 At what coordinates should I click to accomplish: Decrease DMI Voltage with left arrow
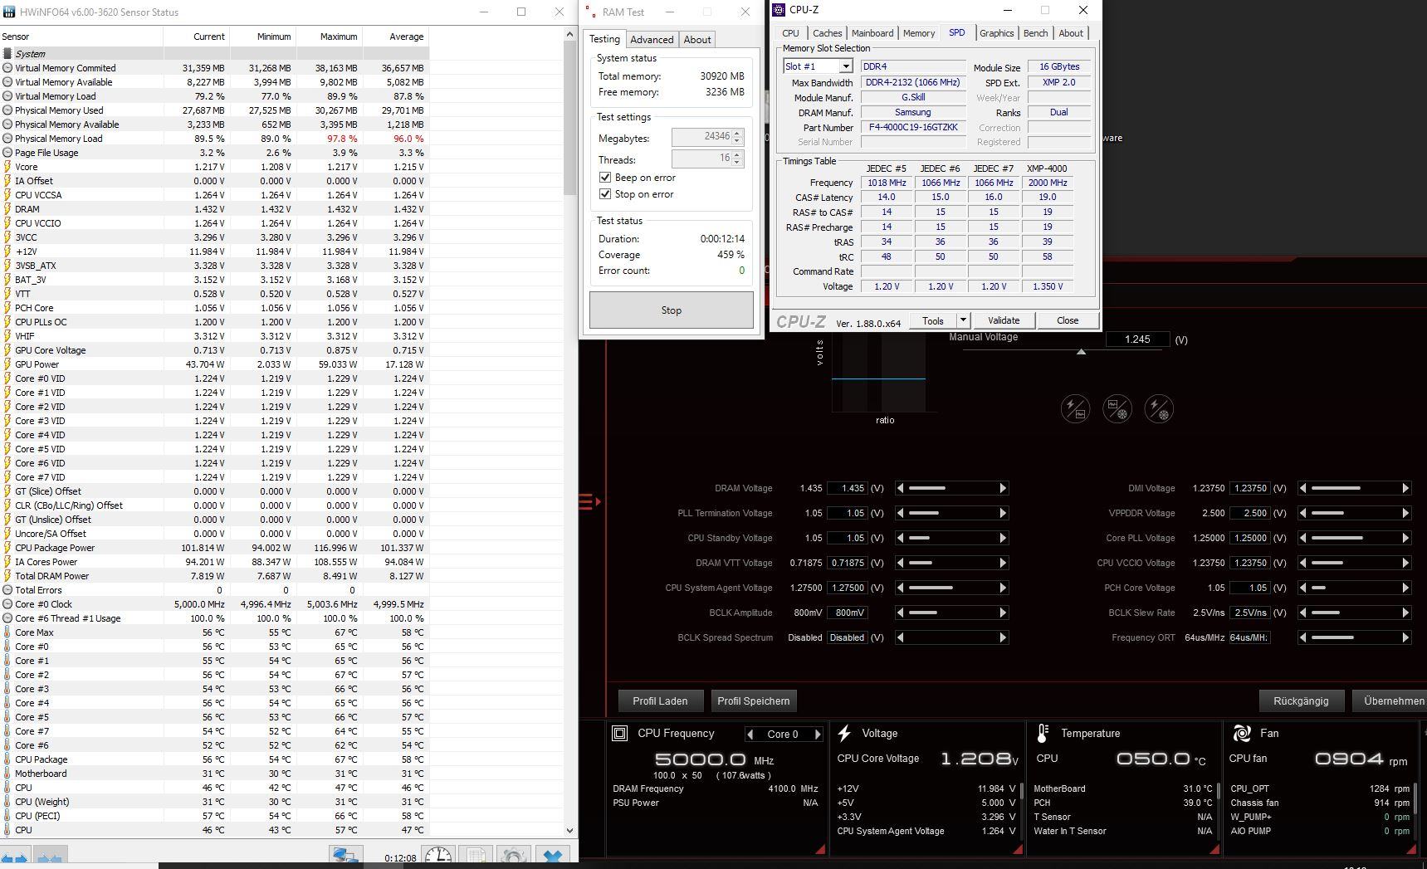point(1303,488)
